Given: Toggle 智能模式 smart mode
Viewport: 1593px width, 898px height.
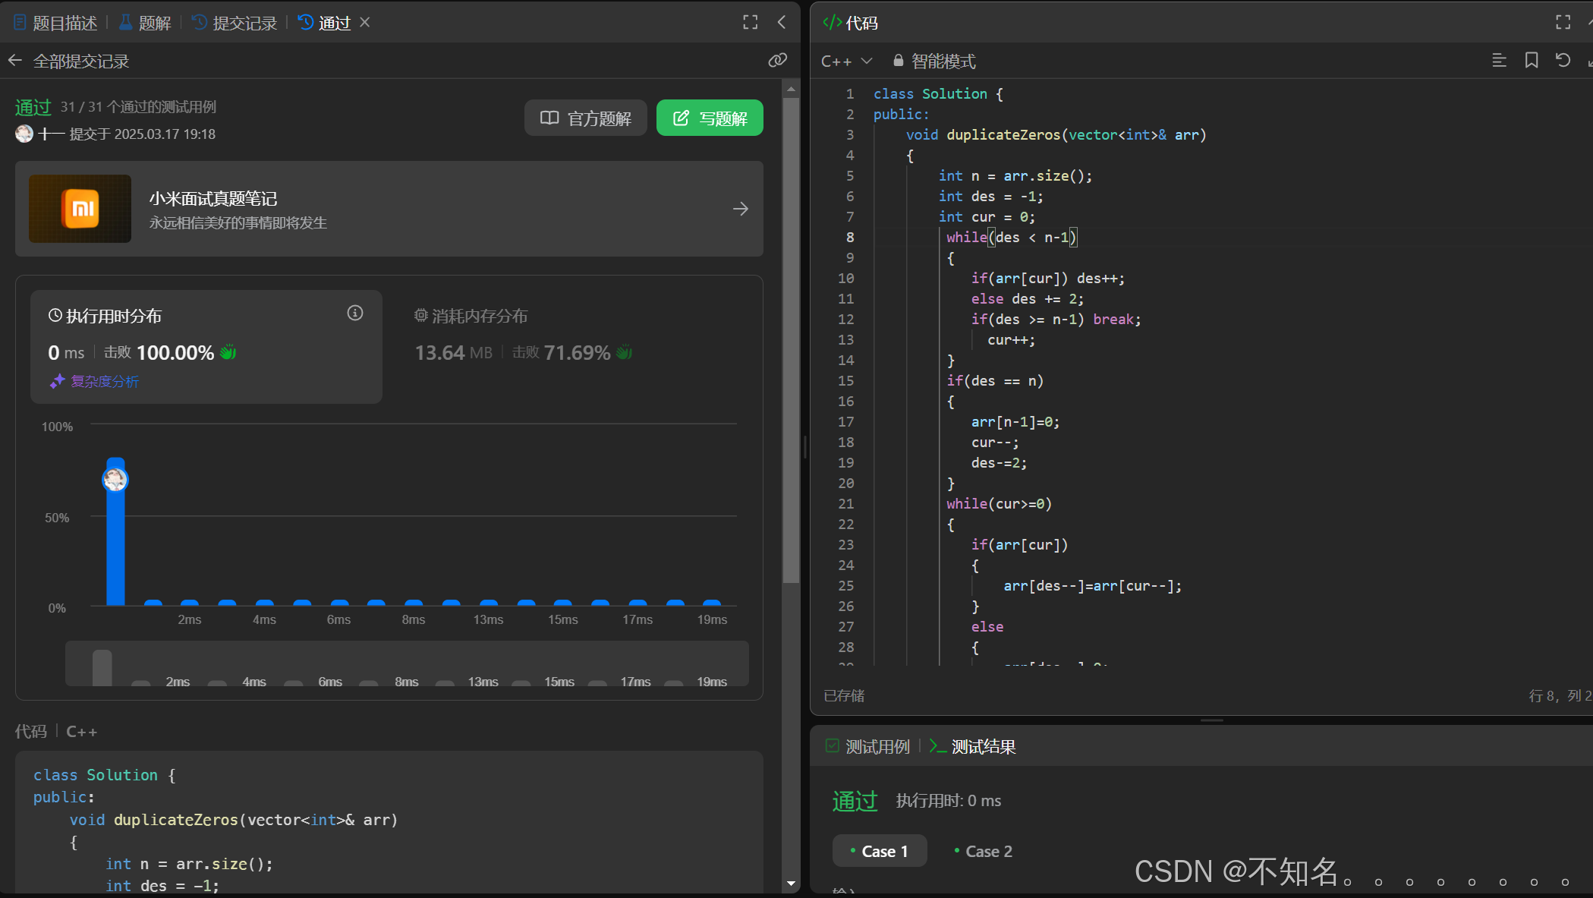Looking at the screenshot, I should coord(934,61).
